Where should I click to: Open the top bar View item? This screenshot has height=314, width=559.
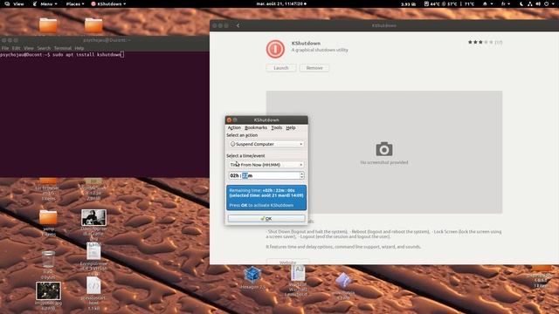click(14, 3)
